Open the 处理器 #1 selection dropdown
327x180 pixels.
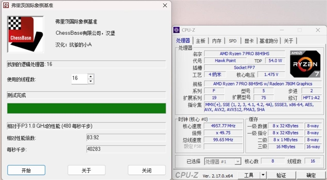coord(223,162)
